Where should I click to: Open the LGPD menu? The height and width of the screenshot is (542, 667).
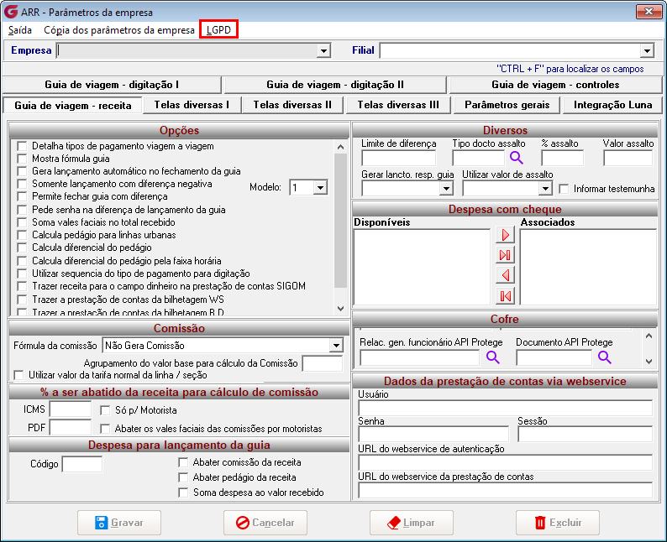tap(218, 30)
